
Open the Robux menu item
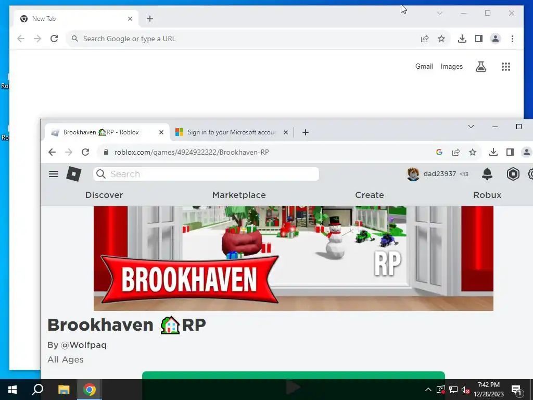(x=487, y=195)
